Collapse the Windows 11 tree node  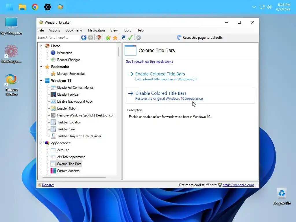coord(41,81)
